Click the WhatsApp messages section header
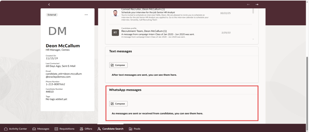Image resolution: width=309 pixels, height=132 pixels. coord(125,90)
